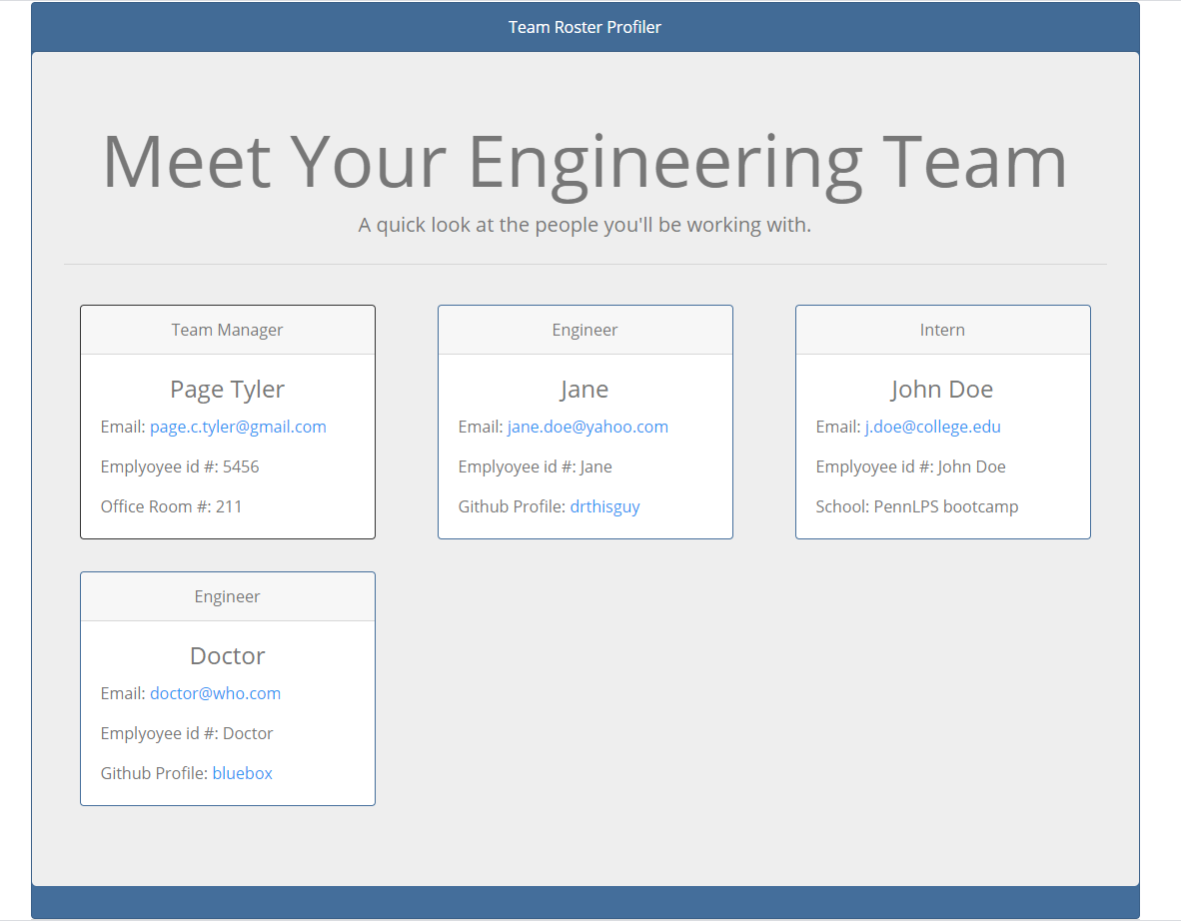Select the Engineer header on Doctor's card

[228, 596]
